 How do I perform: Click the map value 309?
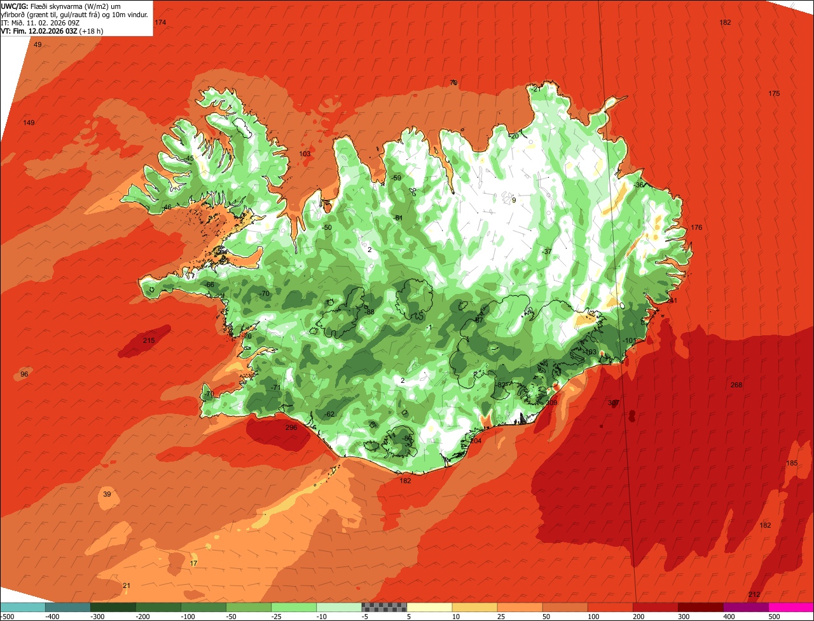551,403
